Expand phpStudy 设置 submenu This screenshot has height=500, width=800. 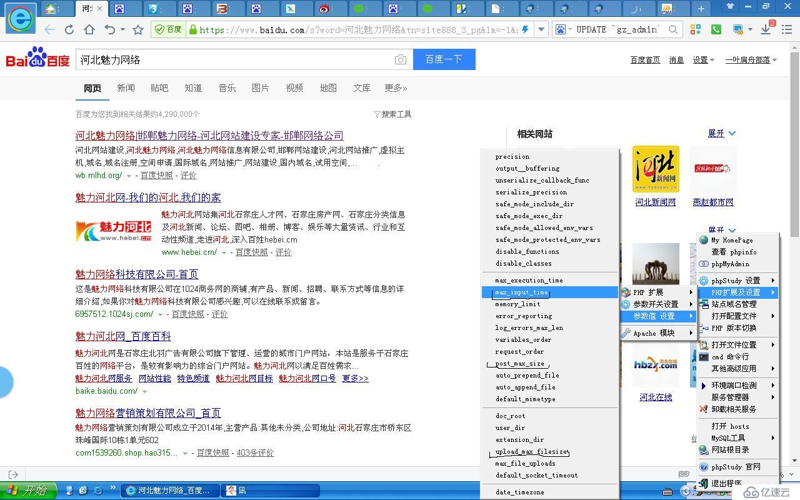pos(737,281)
